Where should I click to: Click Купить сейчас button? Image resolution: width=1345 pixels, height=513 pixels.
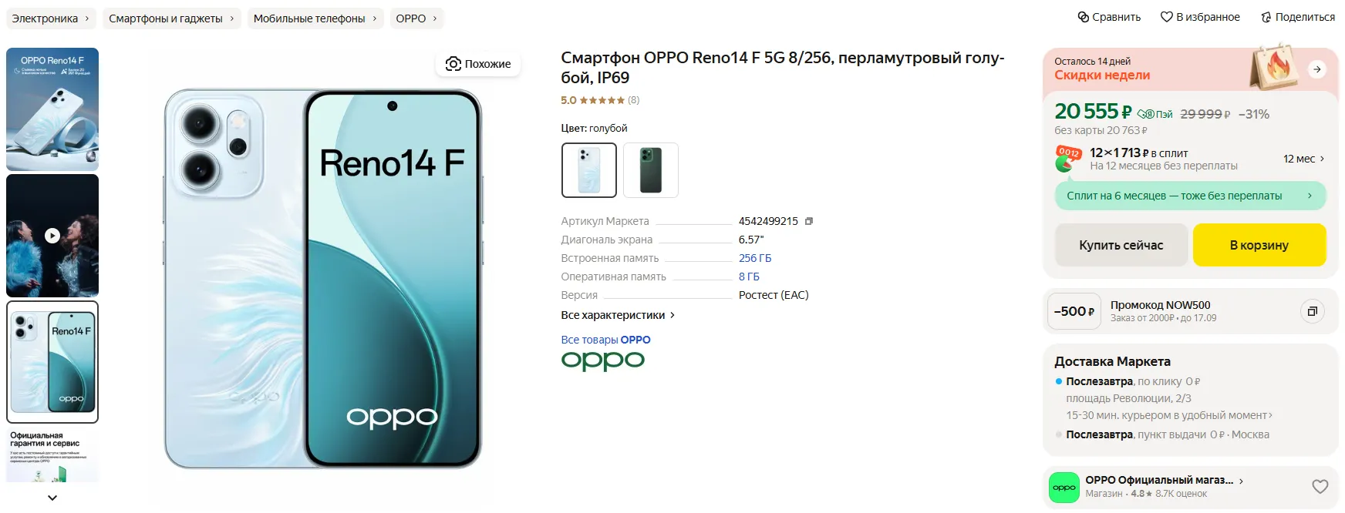click(1121, 245)
